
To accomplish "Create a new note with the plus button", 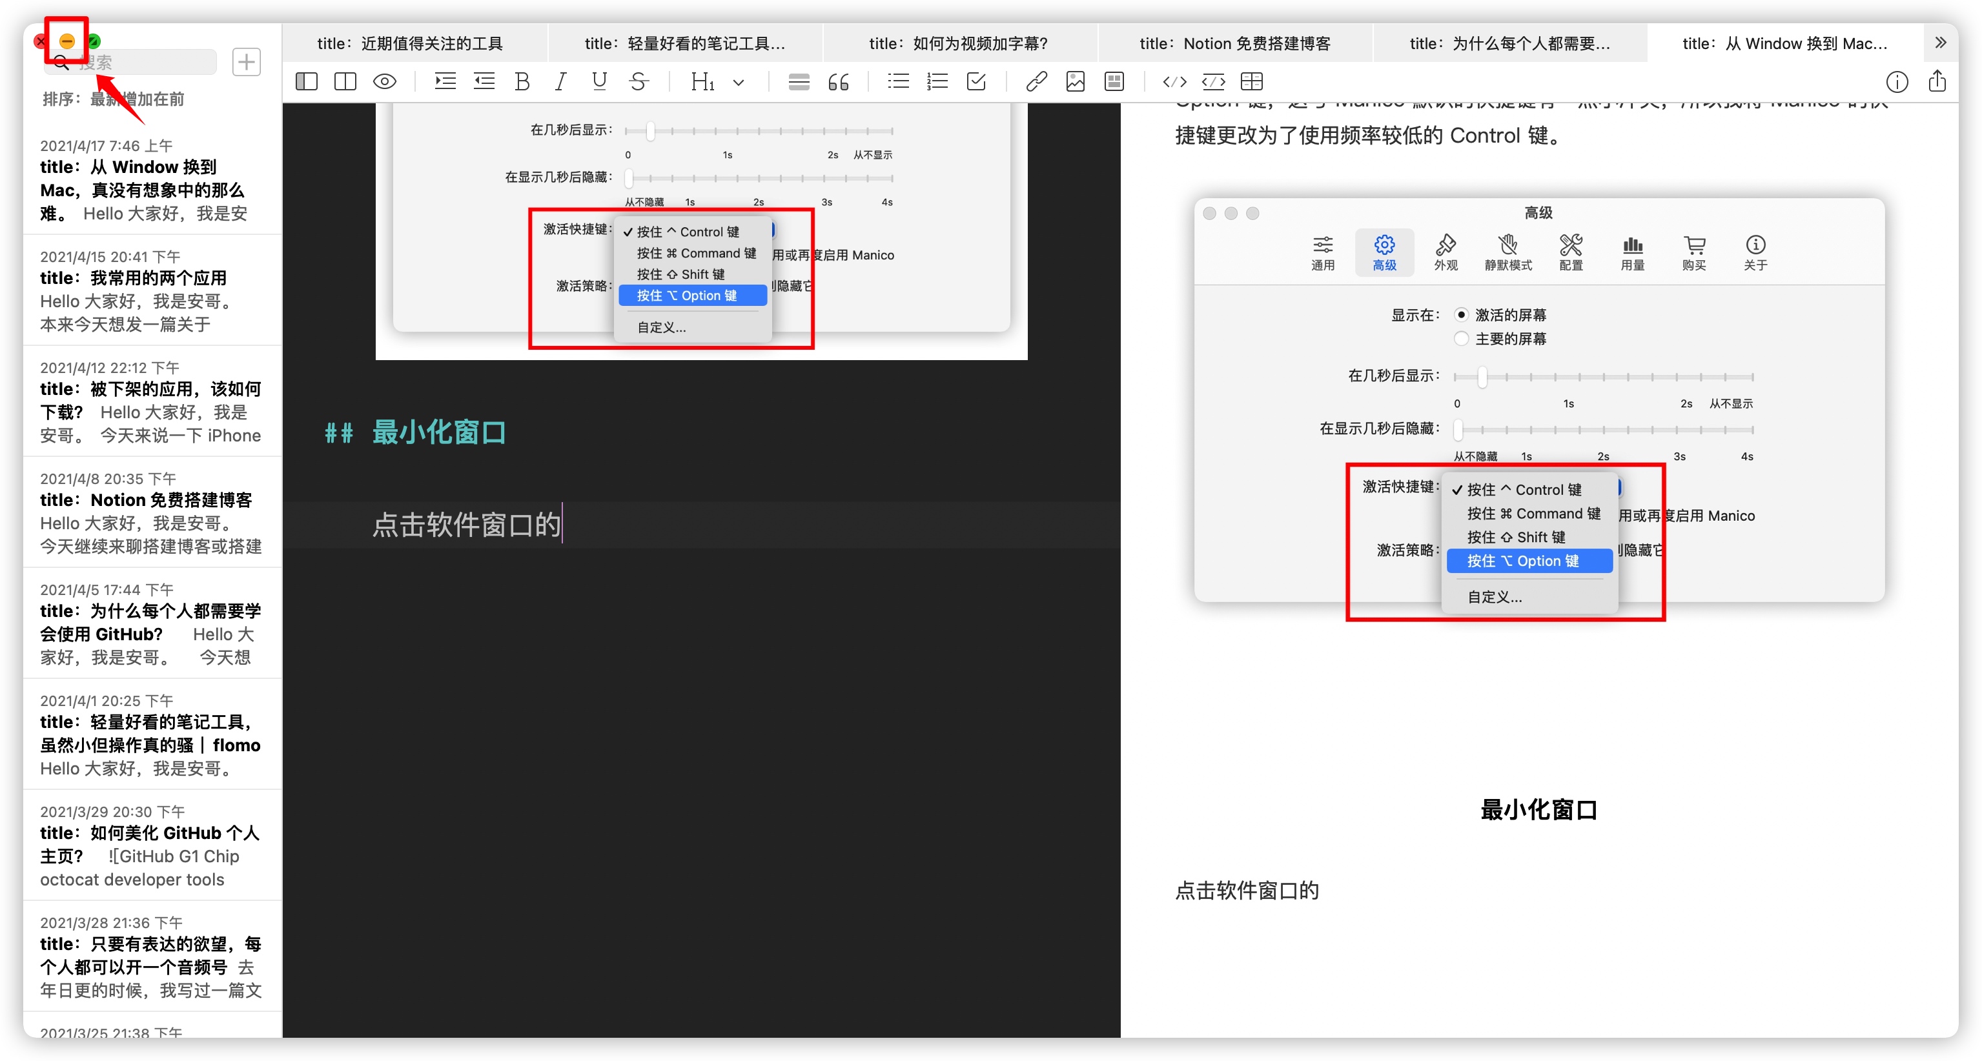I will (246, 61).
